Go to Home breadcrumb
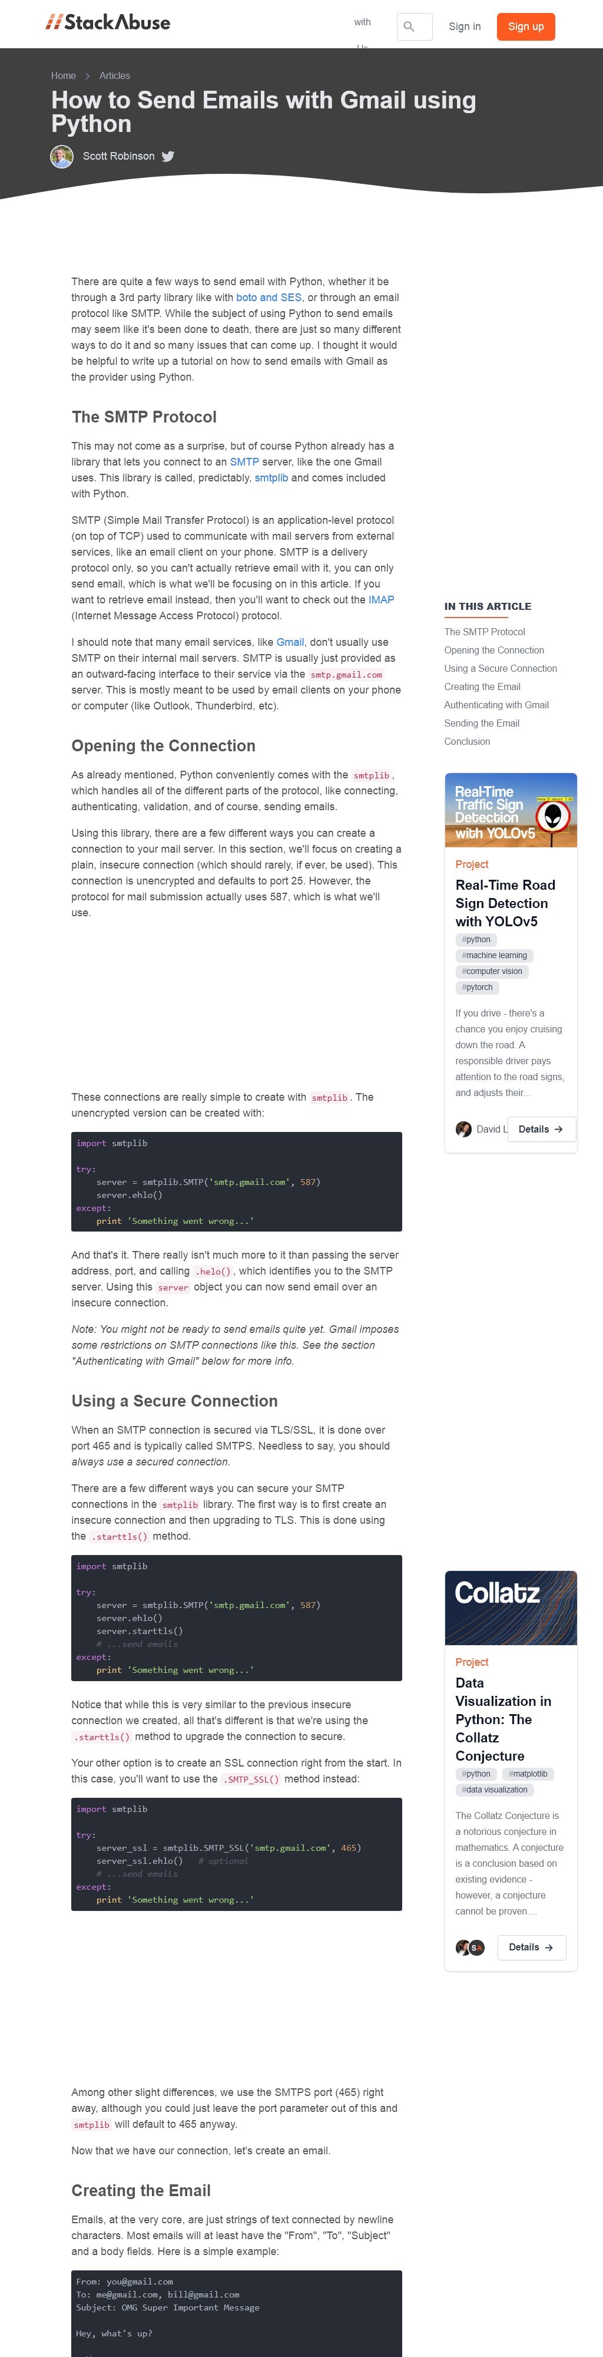Image resolution: width=603 pixels, height=2357 pixels. tap(63, 76)
